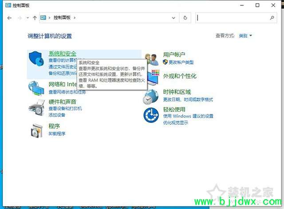Open the 系统和安全 category link

tap(62, 54)
